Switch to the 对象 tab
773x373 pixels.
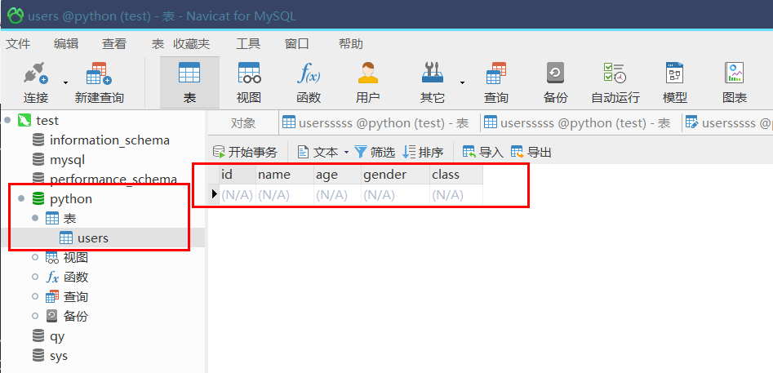pos(242,123)
